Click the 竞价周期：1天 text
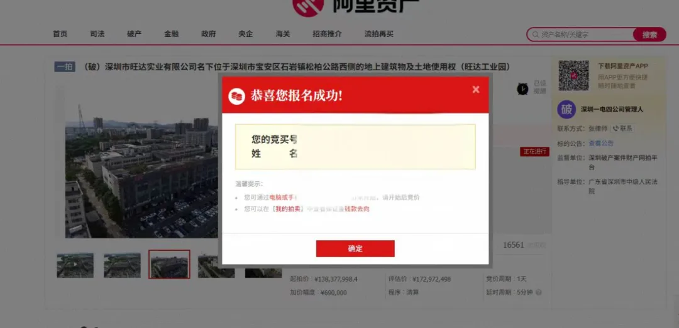 (506, 279)
